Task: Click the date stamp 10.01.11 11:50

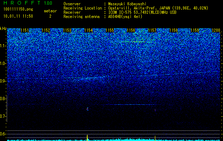Action: pyautogui.click(x=18, y=16)
